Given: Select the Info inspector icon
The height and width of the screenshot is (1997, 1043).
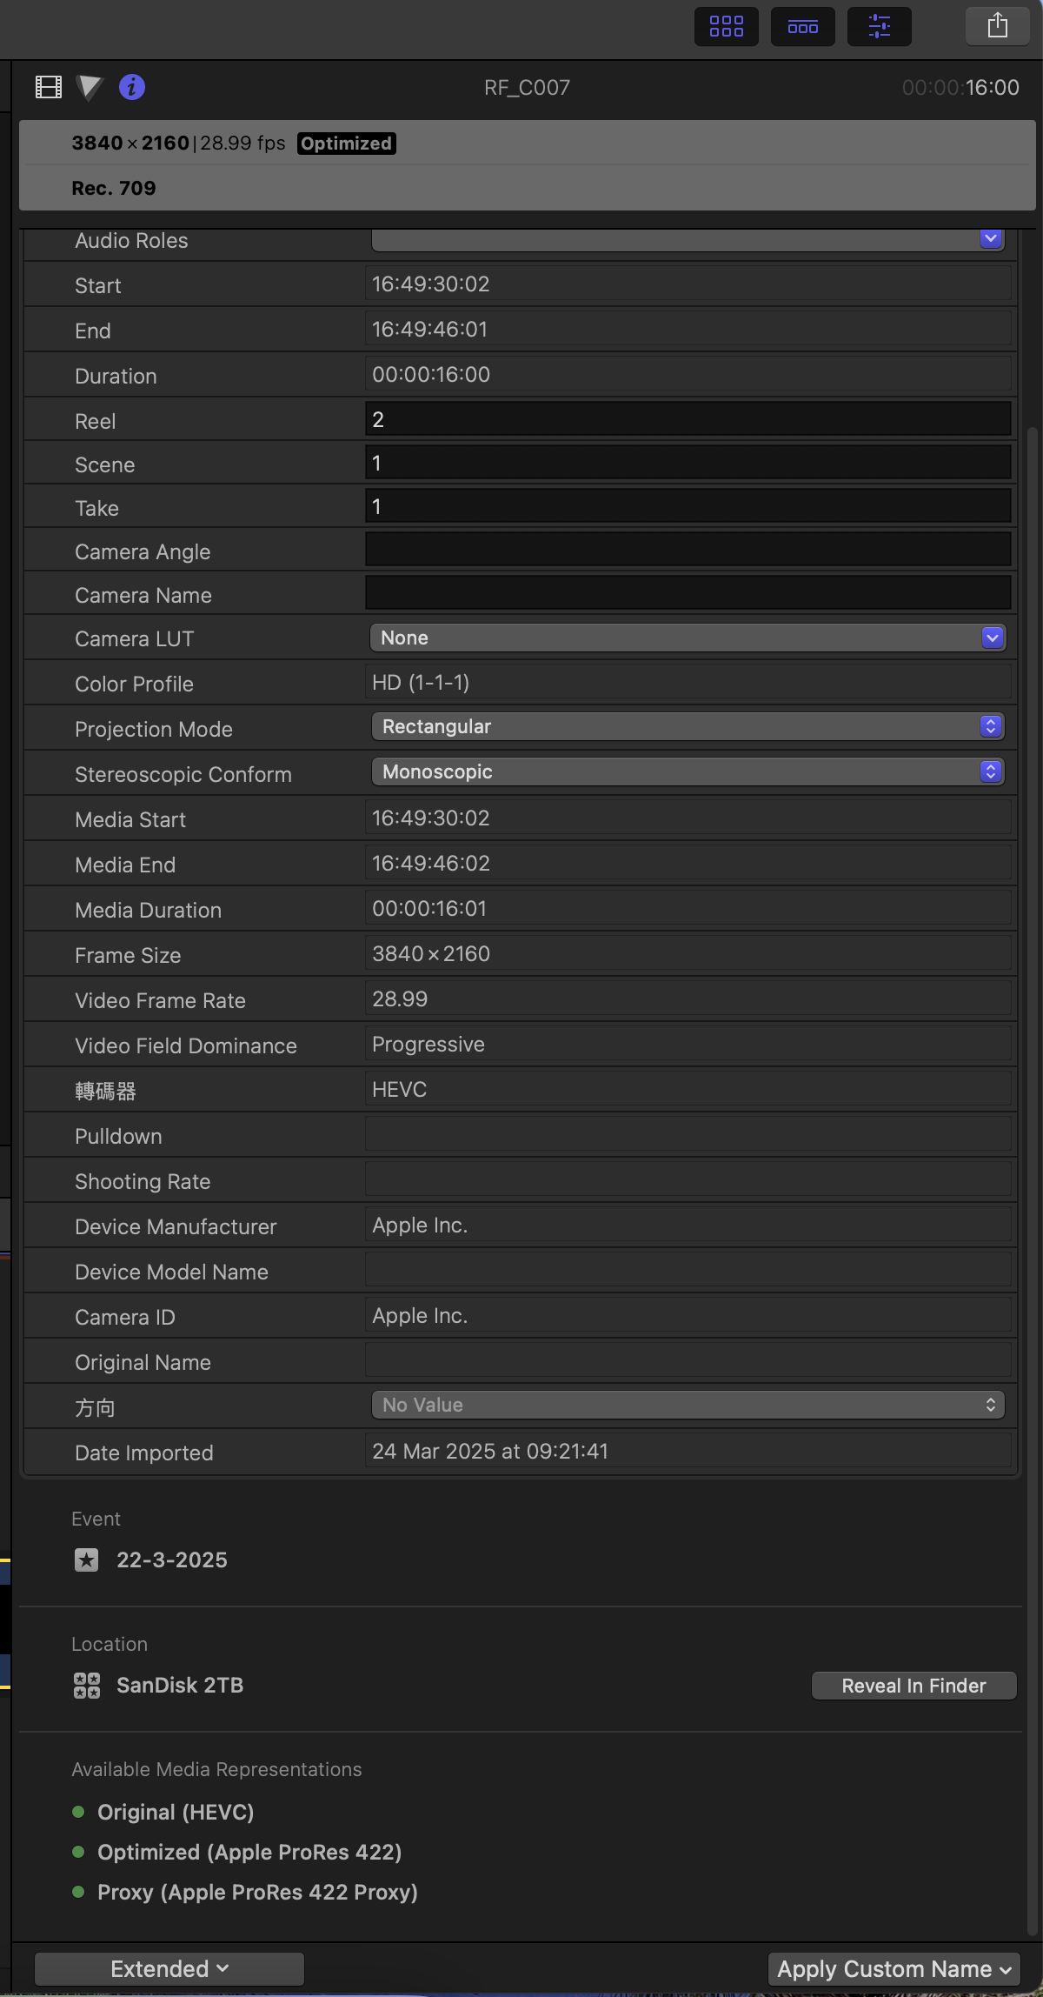Looking at the screenshot, I should pos(132,87).
